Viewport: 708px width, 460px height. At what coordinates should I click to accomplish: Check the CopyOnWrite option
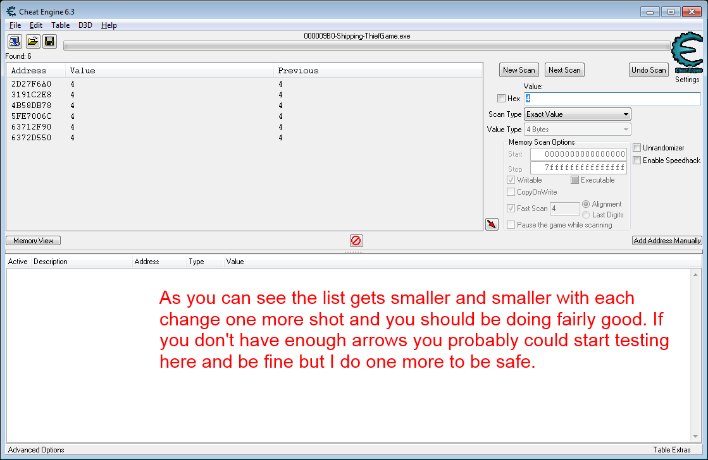(x=511, y=192)
